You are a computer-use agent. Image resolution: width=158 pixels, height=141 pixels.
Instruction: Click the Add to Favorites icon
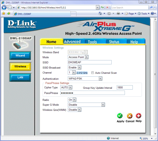[9, 13]
